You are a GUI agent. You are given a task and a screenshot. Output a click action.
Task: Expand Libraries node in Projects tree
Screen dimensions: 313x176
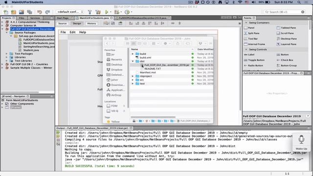coord(6,57)
